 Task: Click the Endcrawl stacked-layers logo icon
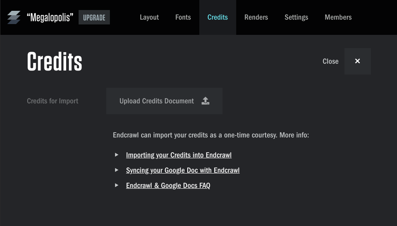click(14, 17)
